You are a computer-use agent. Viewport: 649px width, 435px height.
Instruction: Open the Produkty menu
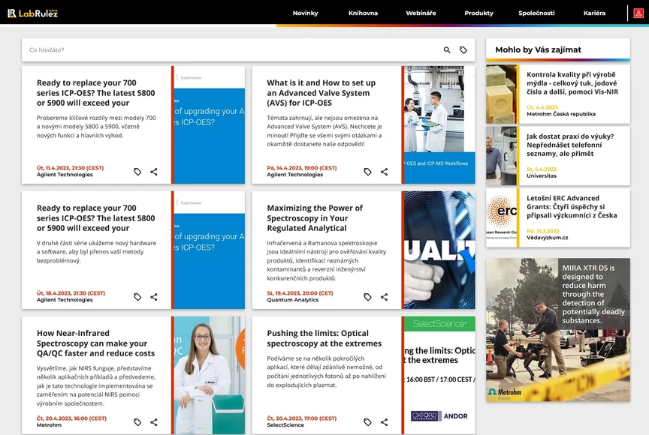(479, 13)
